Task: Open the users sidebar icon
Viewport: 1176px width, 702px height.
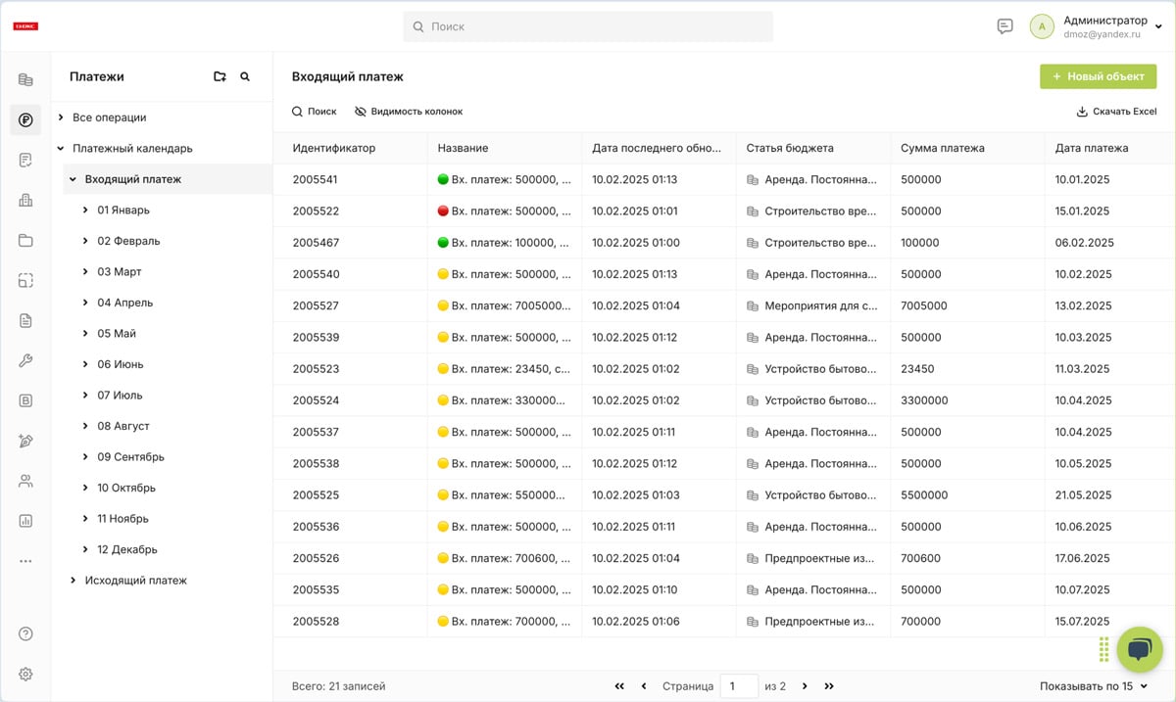Action: pos(25,481)
